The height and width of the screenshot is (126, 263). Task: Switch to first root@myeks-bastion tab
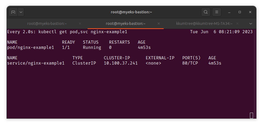[x=47, y=24]
